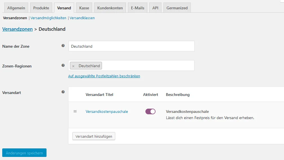This screenshot has height=160, width=284.
Task: Switch to the Germanized tab
Action: tap(177, 8)
